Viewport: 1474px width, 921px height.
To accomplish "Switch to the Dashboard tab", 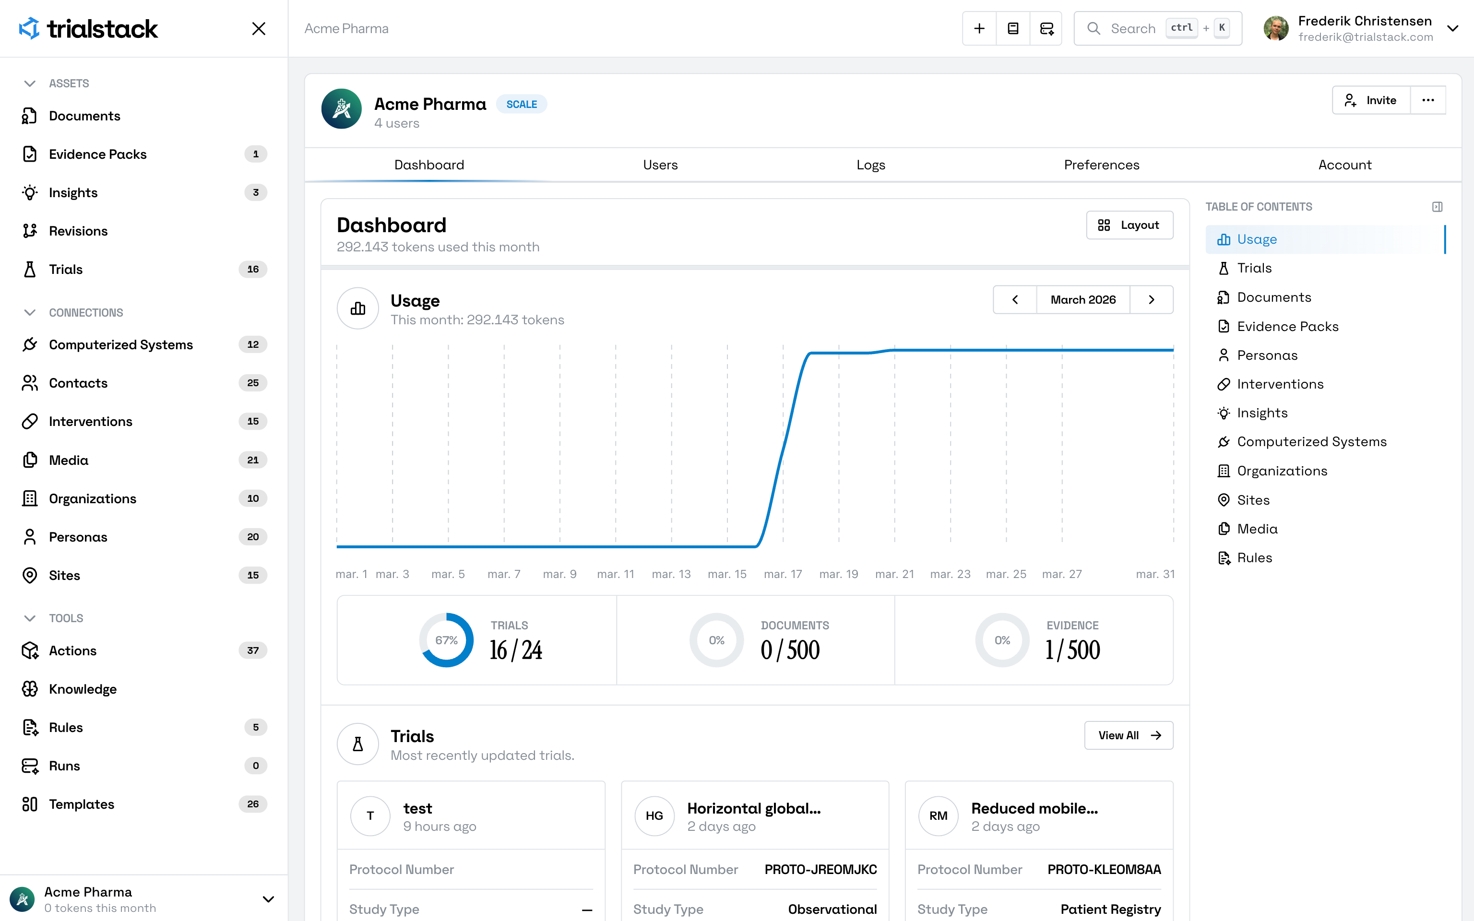I will point(429,165).
